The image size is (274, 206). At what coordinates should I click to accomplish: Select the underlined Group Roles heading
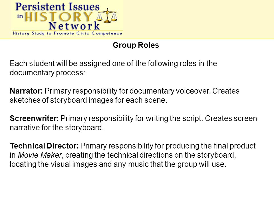136,45
